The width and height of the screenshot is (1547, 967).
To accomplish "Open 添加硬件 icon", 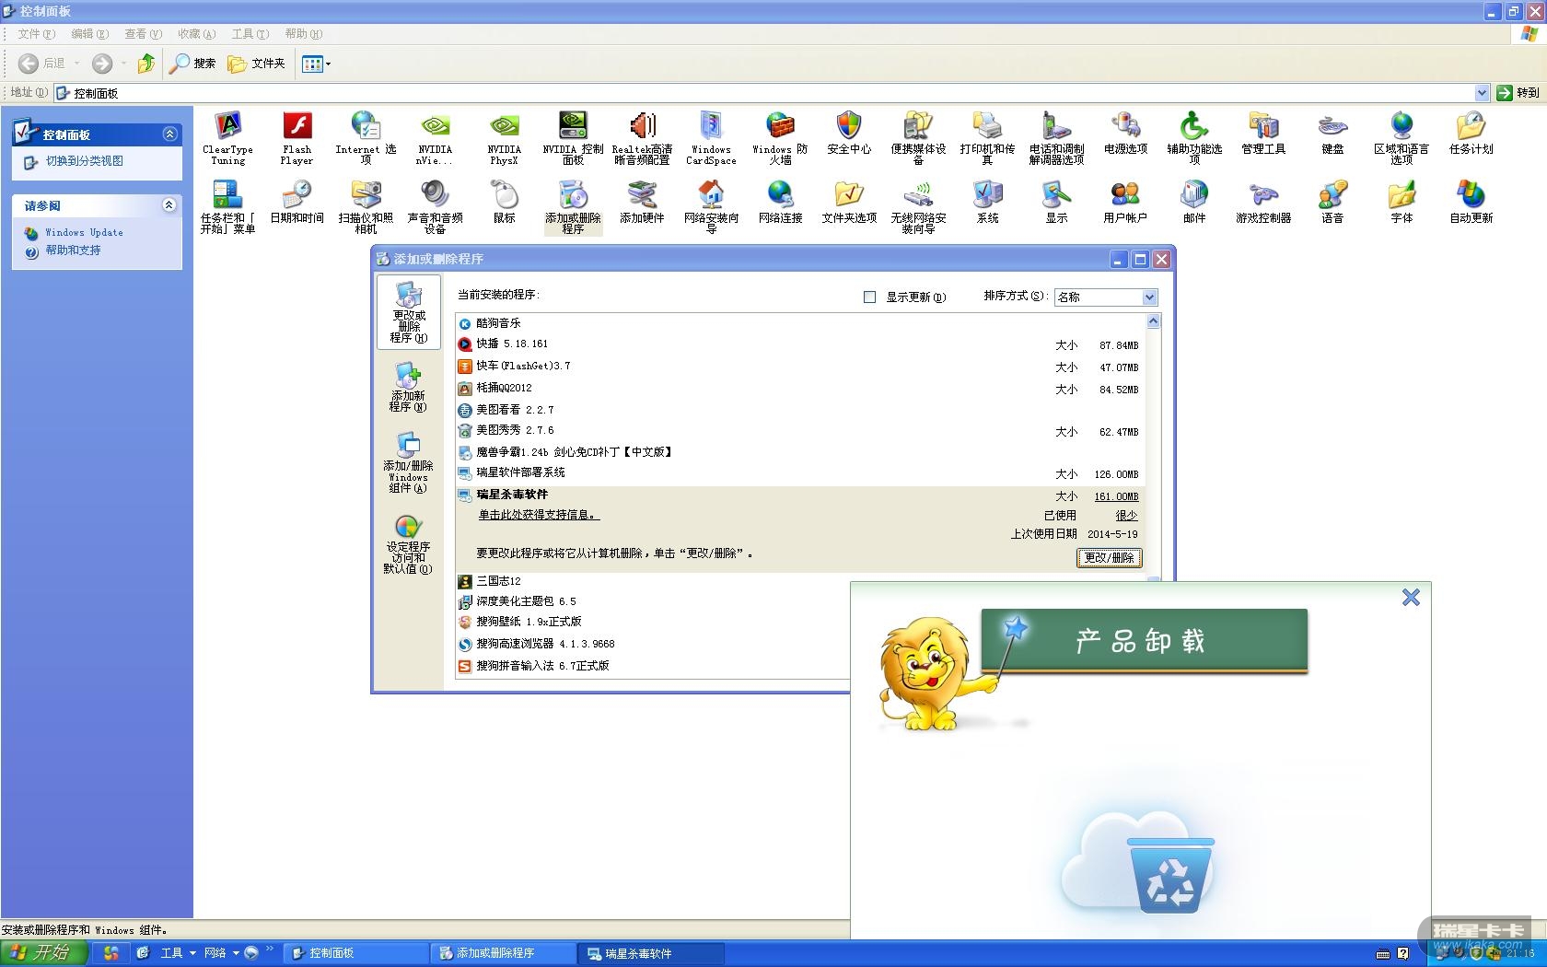I will coord(642,202).
